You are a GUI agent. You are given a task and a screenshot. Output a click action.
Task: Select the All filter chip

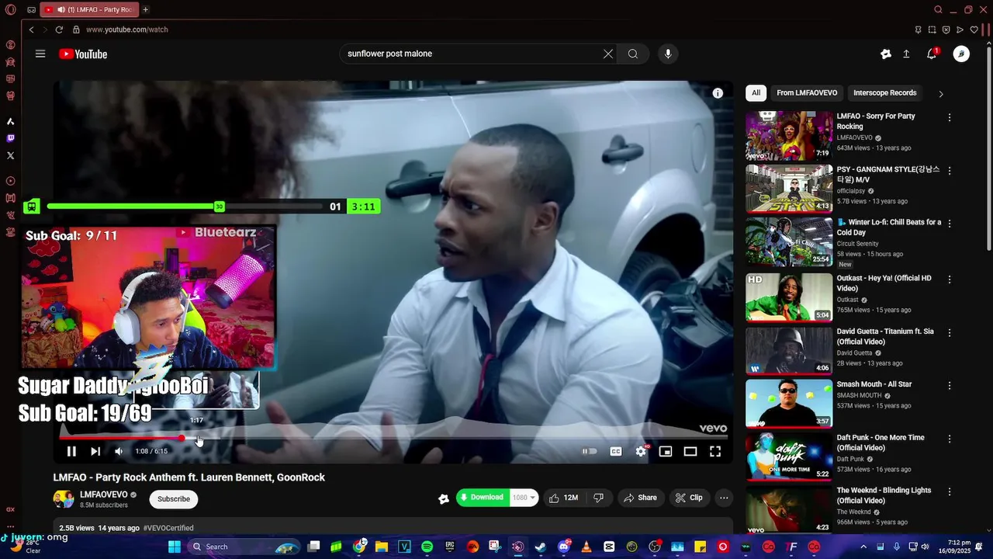756,93
